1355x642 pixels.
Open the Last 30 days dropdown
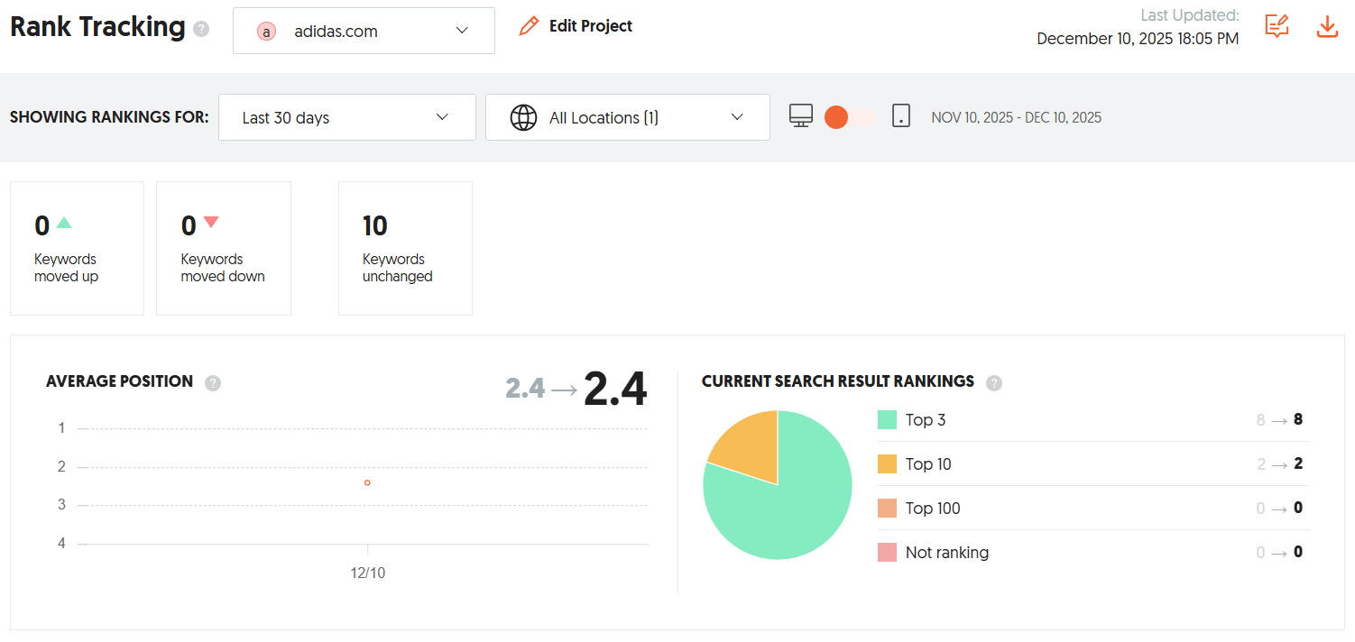(x=346, y=117)
